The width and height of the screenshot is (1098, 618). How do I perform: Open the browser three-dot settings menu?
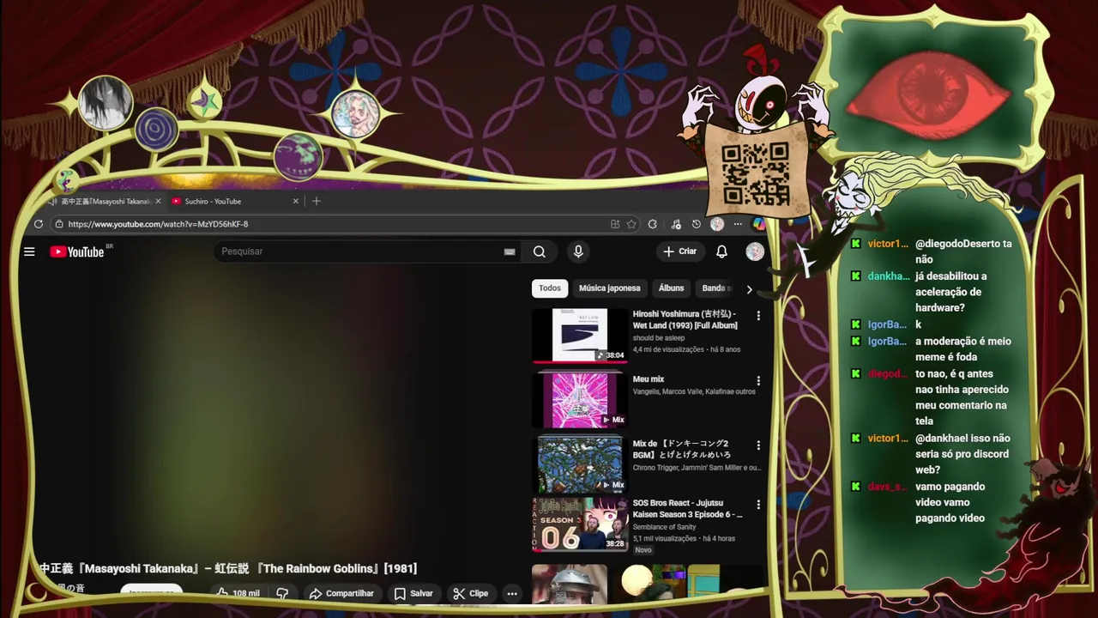pos(738,224)
